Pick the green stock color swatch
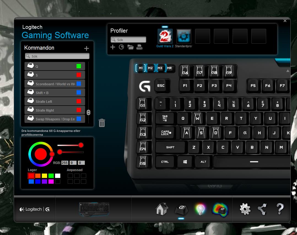297x235 pixels. (x=51, y=176)
